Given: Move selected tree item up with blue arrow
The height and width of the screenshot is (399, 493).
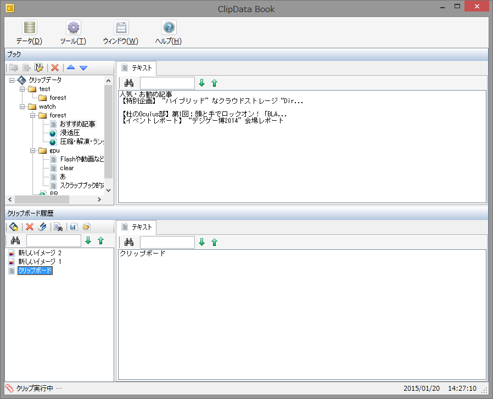Looking at the screenshot, I should [x=70, y=68].
